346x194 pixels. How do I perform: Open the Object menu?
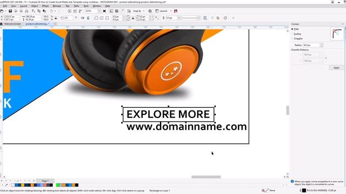pos(35,6)
